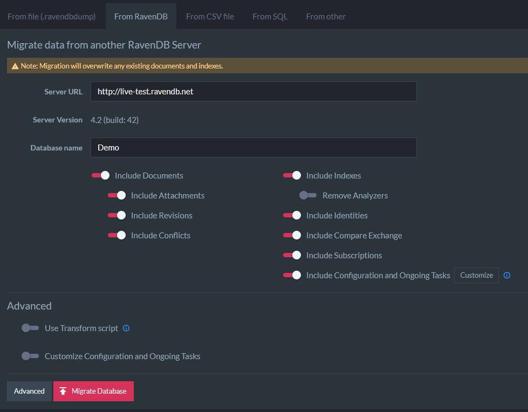Go to the From other tab
Image resolution: width=528 pixels, height=412 pixels.
click(326, 17)
